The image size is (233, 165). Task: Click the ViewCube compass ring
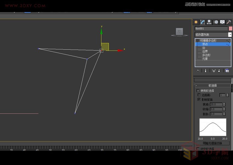(x=179, y=35)
